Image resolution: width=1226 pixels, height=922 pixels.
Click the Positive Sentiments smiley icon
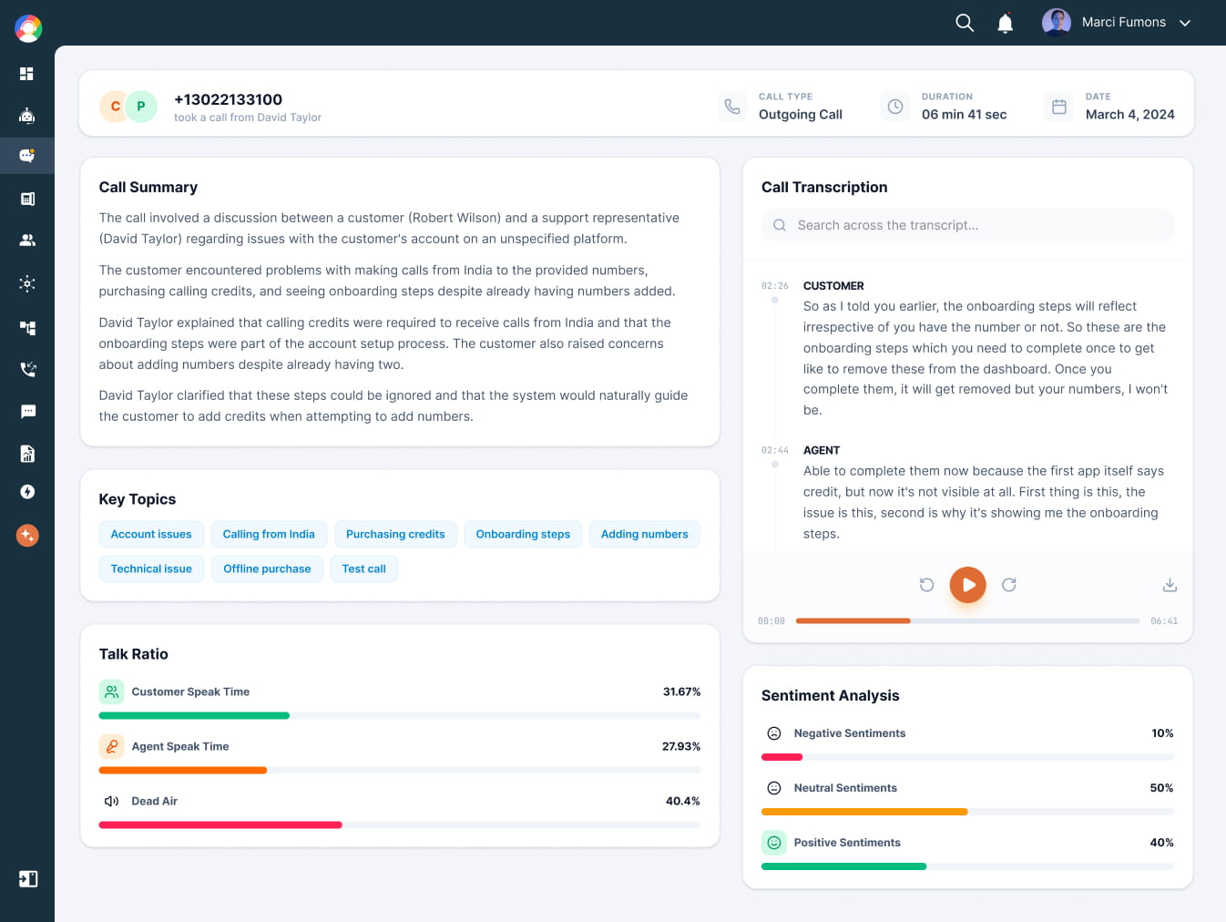(774, 843)
